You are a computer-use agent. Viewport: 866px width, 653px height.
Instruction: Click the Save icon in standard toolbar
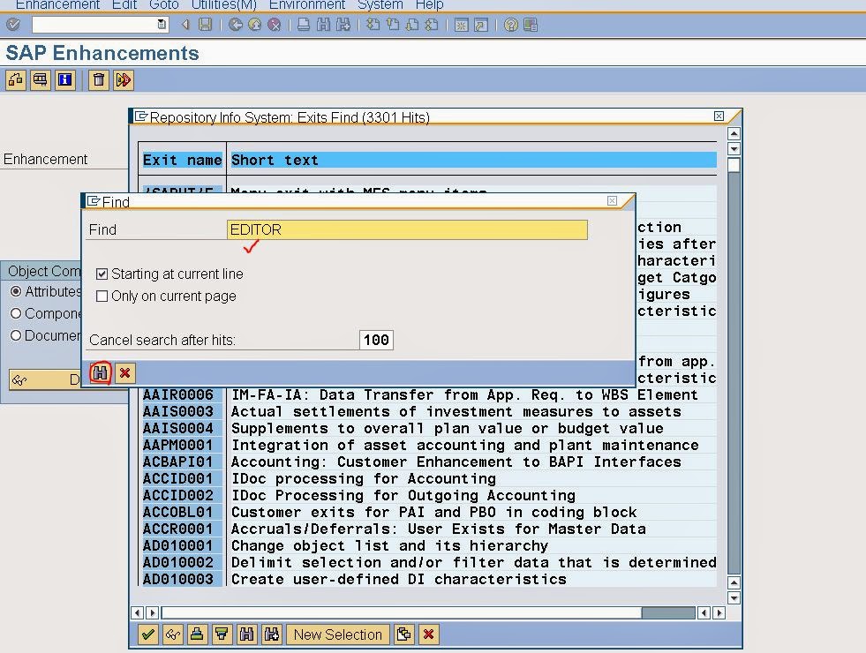[206, 25]
